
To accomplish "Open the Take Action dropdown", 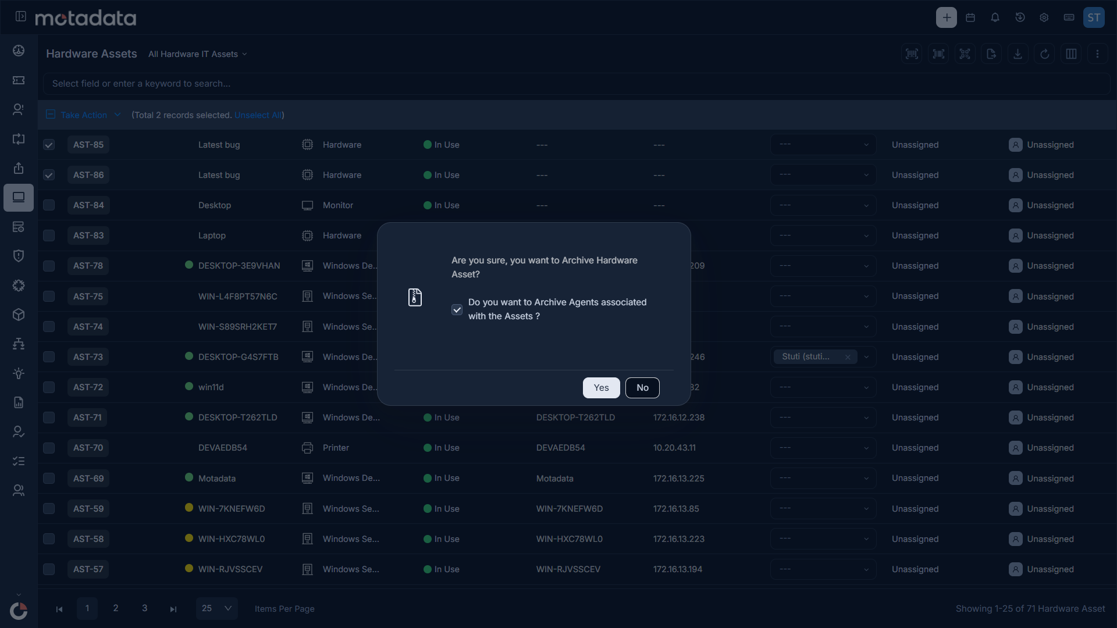I will pos(90,115).
